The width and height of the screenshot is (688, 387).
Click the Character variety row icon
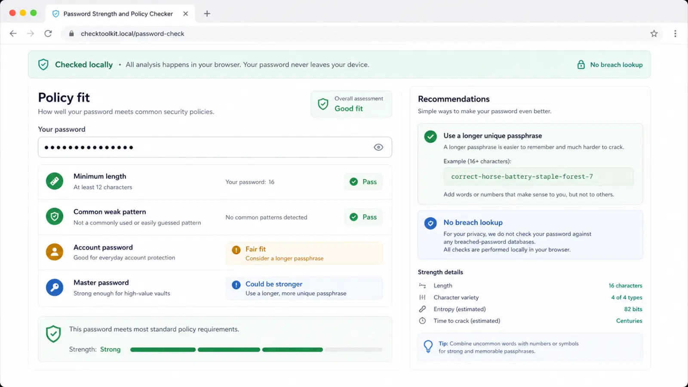point(422,297)
